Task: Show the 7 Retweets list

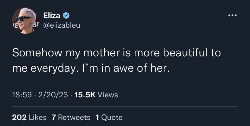Action: click(71, 118)
